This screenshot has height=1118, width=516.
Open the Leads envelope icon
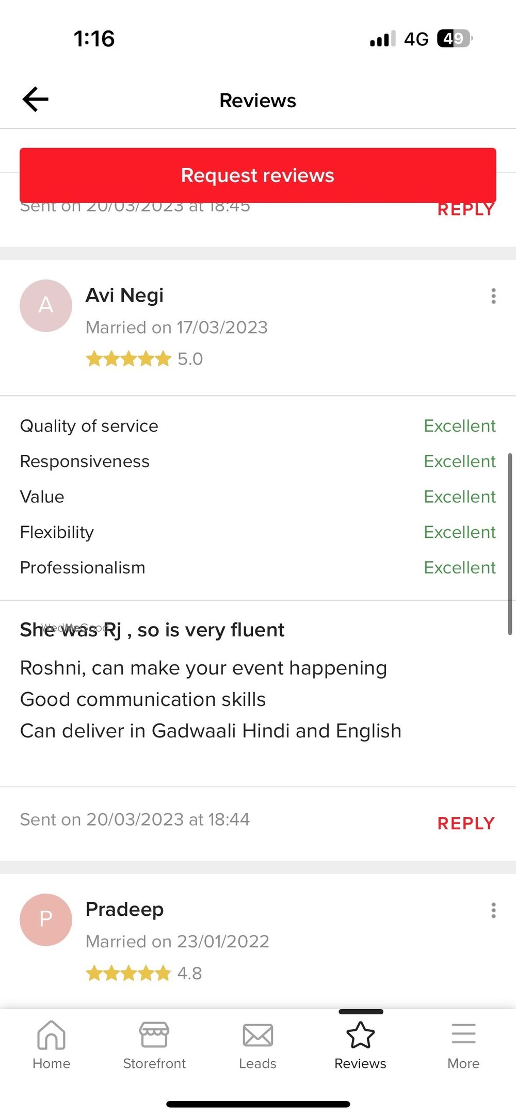[x=257, y=1035]
